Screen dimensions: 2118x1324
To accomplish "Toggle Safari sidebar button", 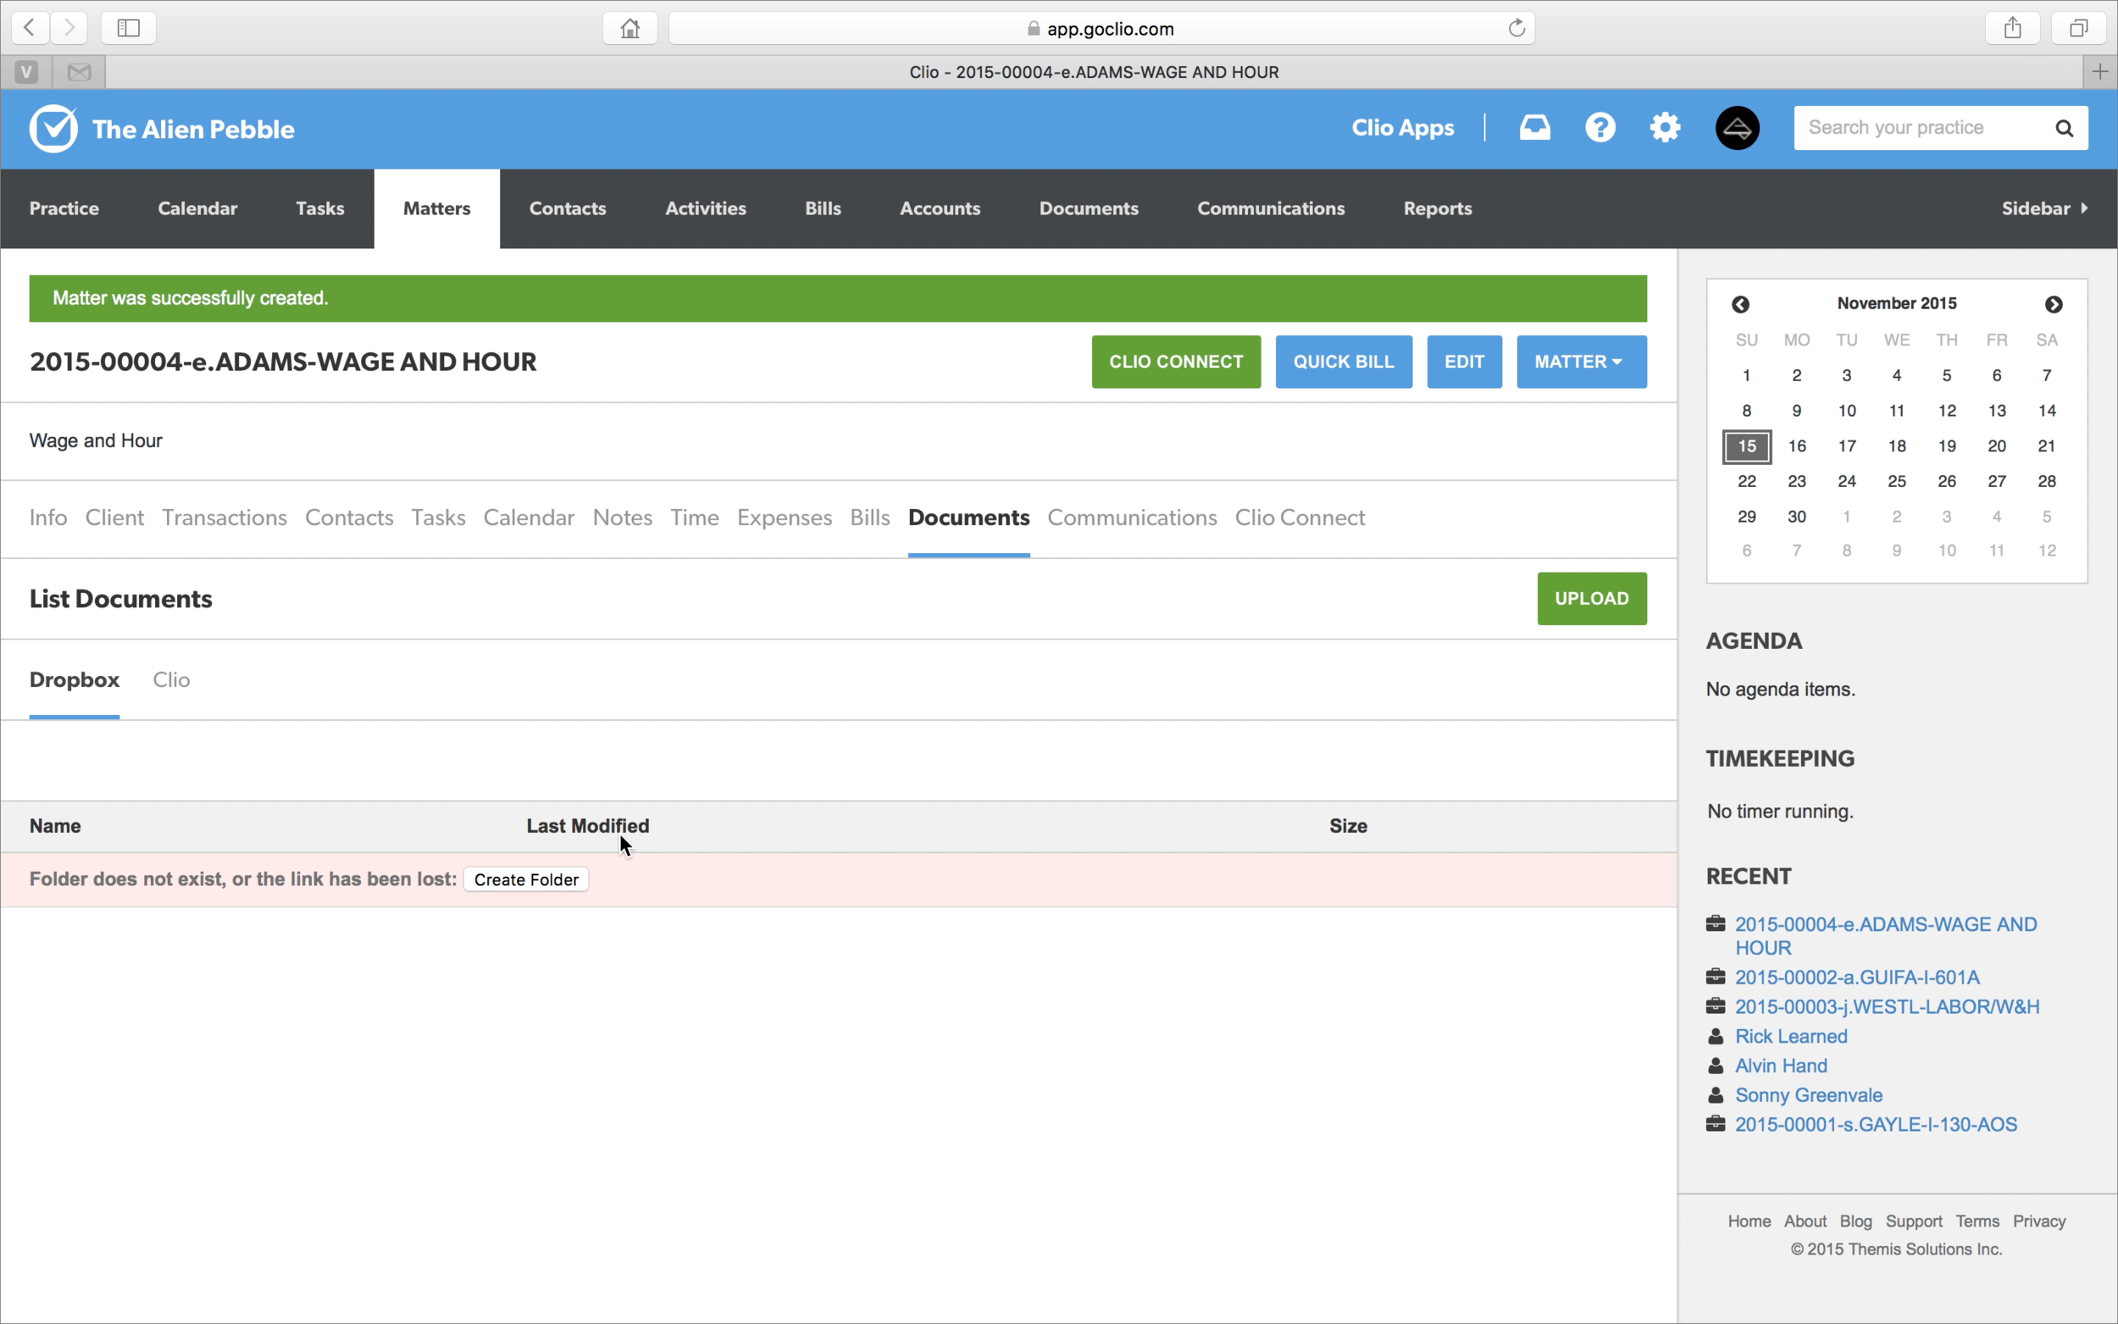I will point(129,27).
